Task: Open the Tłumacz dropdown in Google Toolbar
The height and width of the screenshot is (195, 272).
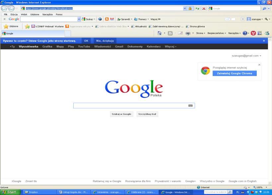Action: [x=148, y=19]
